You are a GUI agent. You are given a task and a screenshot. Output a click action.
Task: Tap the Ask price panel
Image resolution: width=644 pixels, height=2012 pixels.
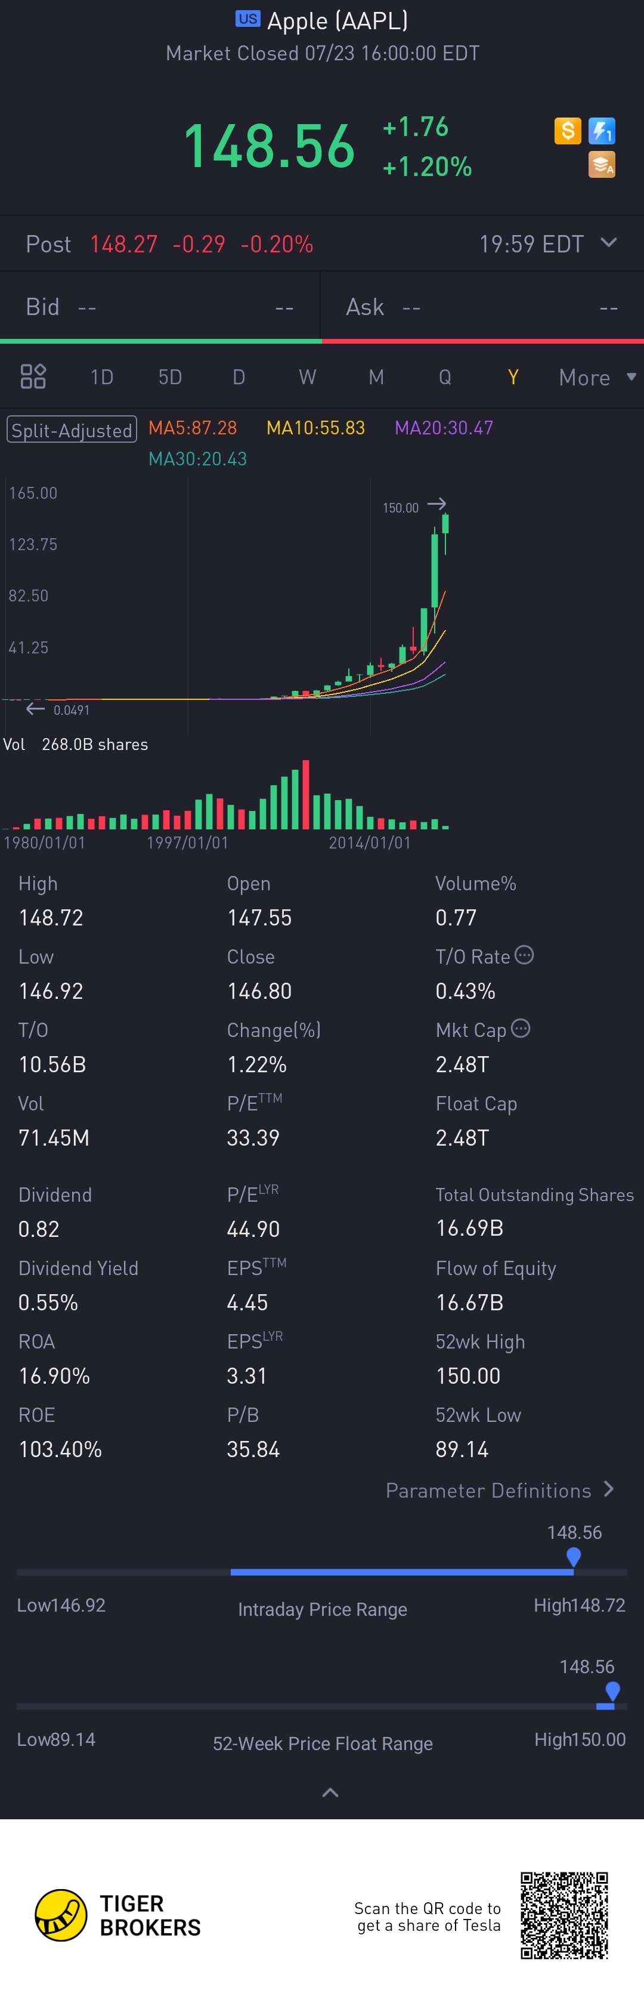(482, 307)
